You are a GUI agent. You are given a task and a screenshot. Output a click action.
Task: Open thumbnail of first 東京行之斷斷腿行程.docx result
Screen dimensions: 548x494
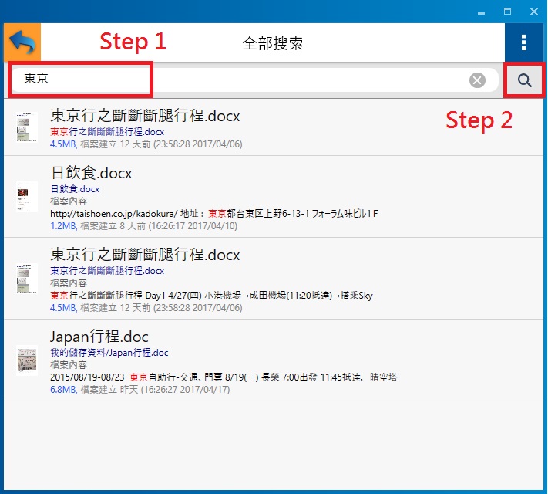[x=27, y=127]
